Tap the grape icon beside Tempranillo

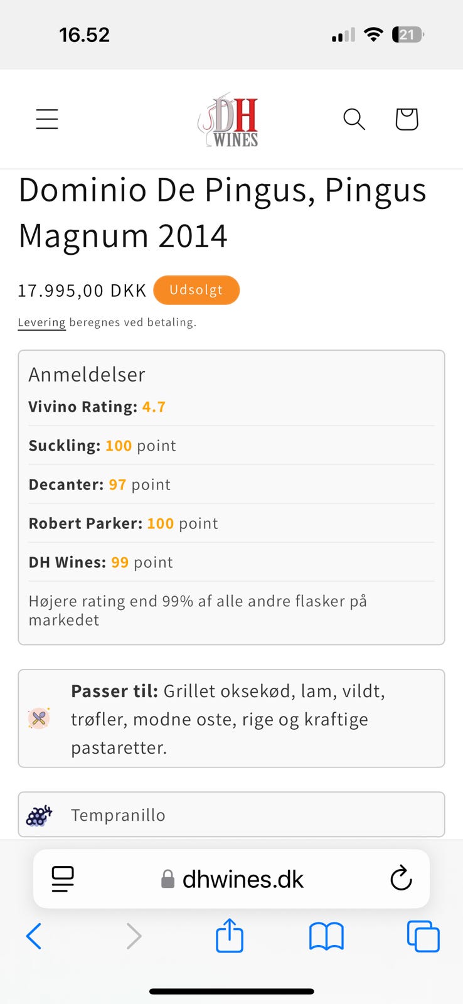pos(39,814)
